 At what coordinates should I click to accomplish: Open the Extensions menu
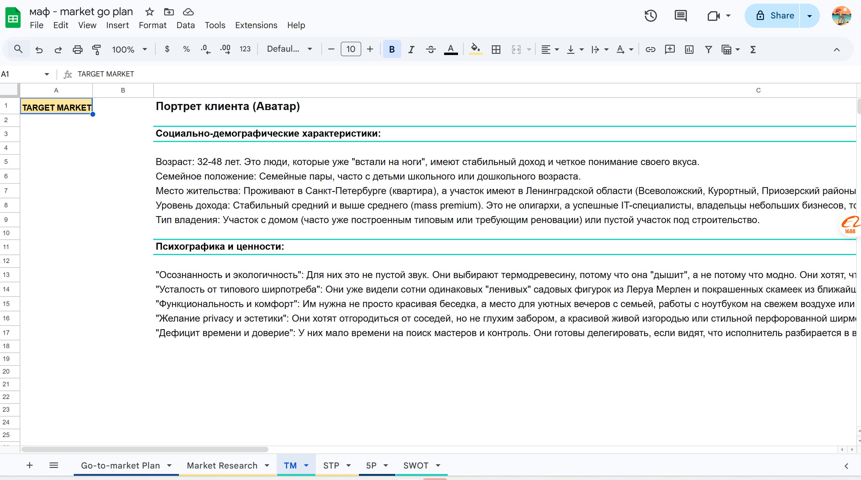pos(256,25)
